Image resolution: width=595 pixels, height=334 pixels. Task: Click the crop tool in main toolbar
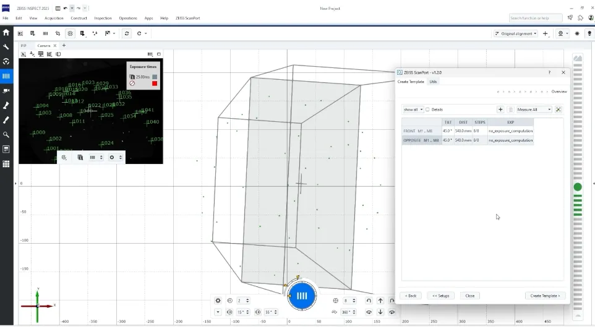[58, 33]
